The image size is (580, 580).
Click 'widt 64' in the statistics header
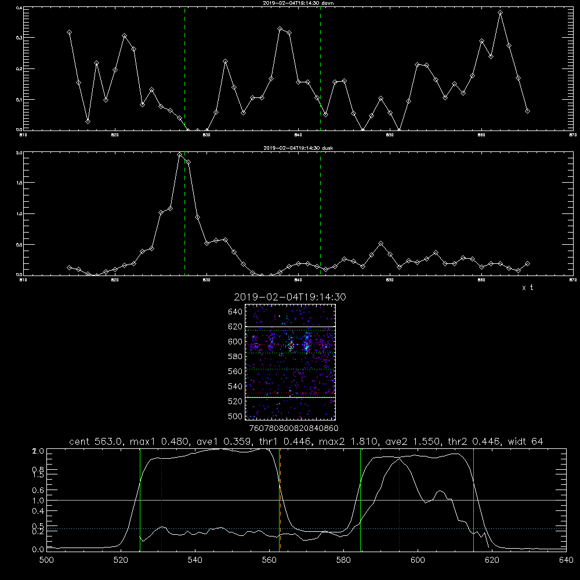[525, 441]
